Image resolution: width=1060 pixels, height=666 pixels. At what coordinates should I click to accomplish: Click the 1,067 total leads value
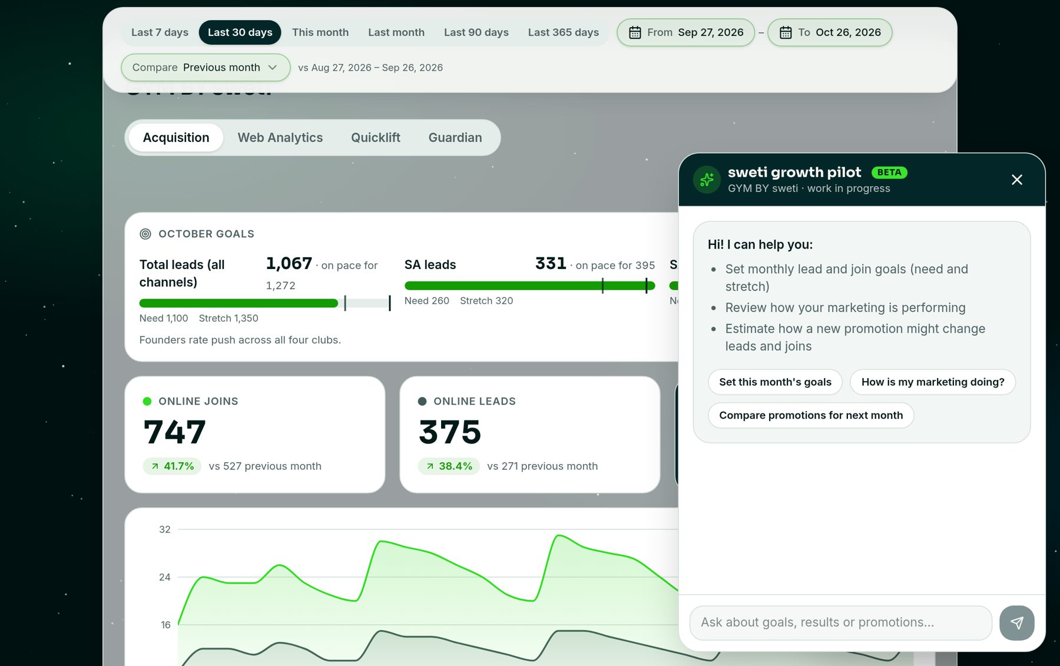point(289,263)
